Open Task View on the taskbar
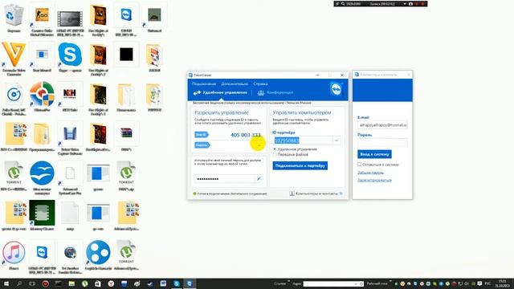Viewport: 514px width, 289px height. click(32, 283)
